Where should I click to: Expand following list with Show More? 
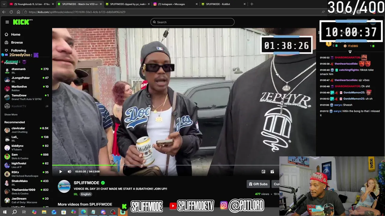point(11,115)
